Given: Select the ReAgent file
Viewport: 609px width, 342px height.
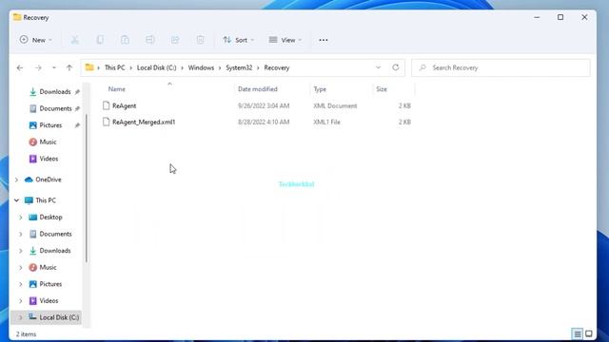Looking at the screenshot, I should click(125, 105).
